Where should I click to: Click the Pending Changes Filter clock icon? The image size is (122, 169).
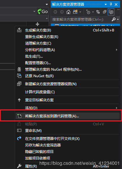[88, 12]
